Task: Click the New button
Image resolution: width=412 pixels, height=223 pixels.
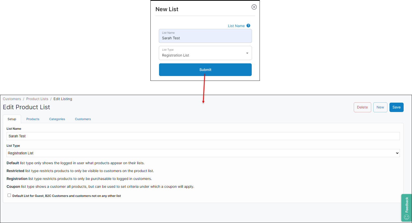Action: click(380, 107)
